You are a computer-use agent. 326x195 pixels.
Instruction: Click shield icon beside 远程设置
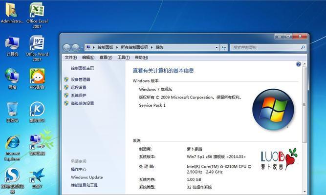(x=66, y=87)
